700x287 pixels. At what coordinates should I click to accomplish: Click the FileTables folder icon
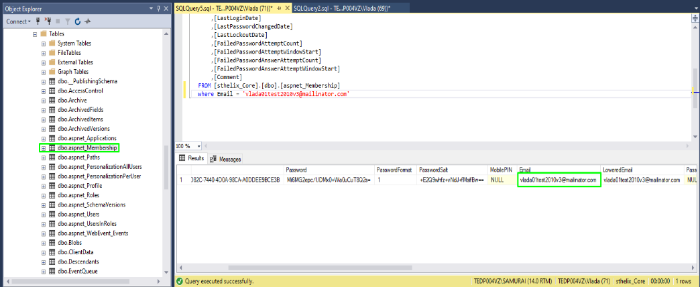[x=52, y=53]
